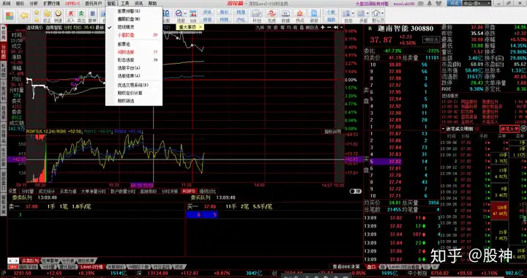Open the 默认页 house dropdown arrow
This screenshot has width=527, height=278.
click(x=383, y=14)
